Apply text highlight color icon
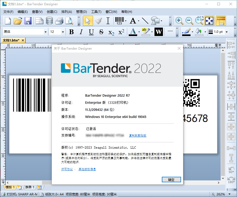Image resolution: width=237 pixels, height=197 pixels. pos(146,32)
